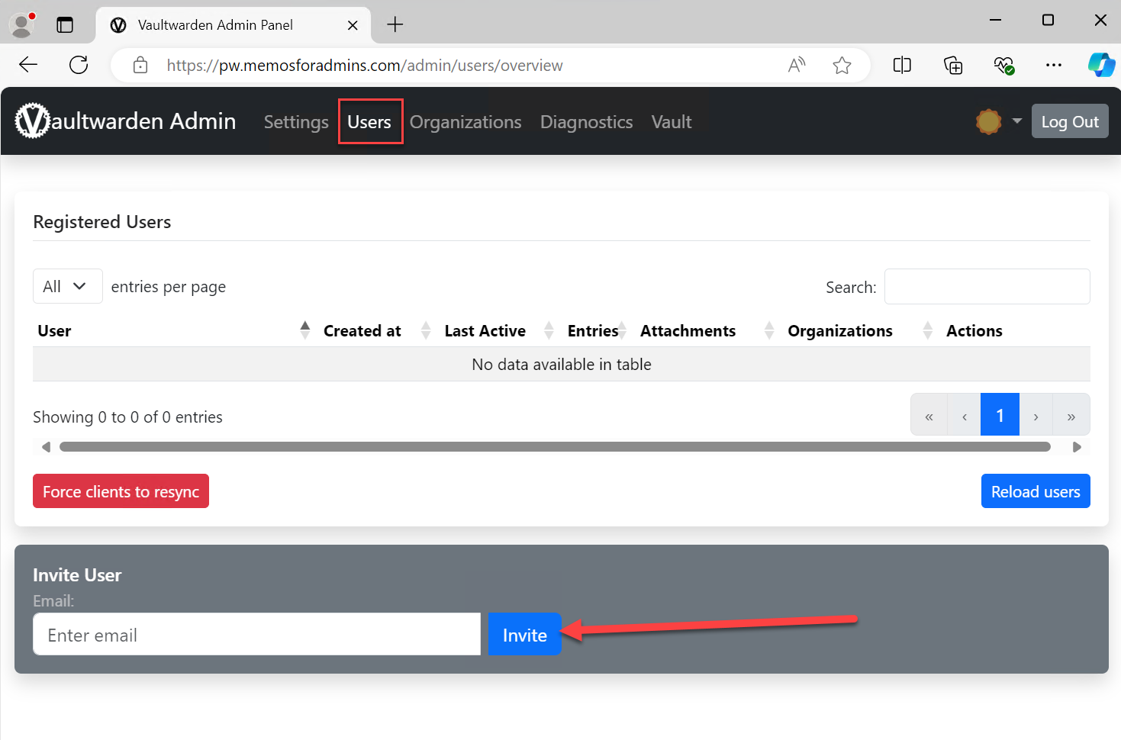This screenshot has width=1121, height=740.
Task: Expand theme dropdown caret
Action: tap(1016, 121)
